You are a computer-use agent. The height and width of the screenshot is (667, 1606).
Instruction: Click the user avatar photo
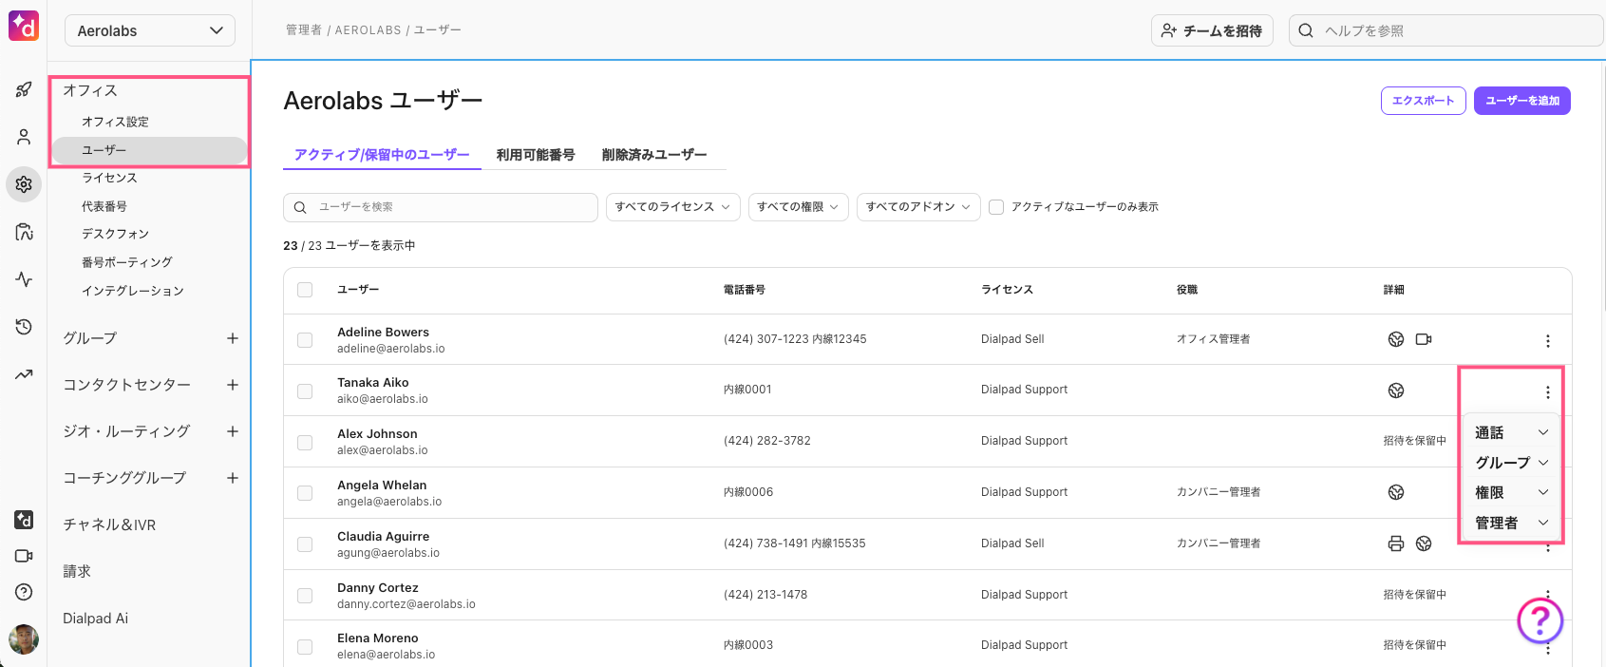coord(24,639)
